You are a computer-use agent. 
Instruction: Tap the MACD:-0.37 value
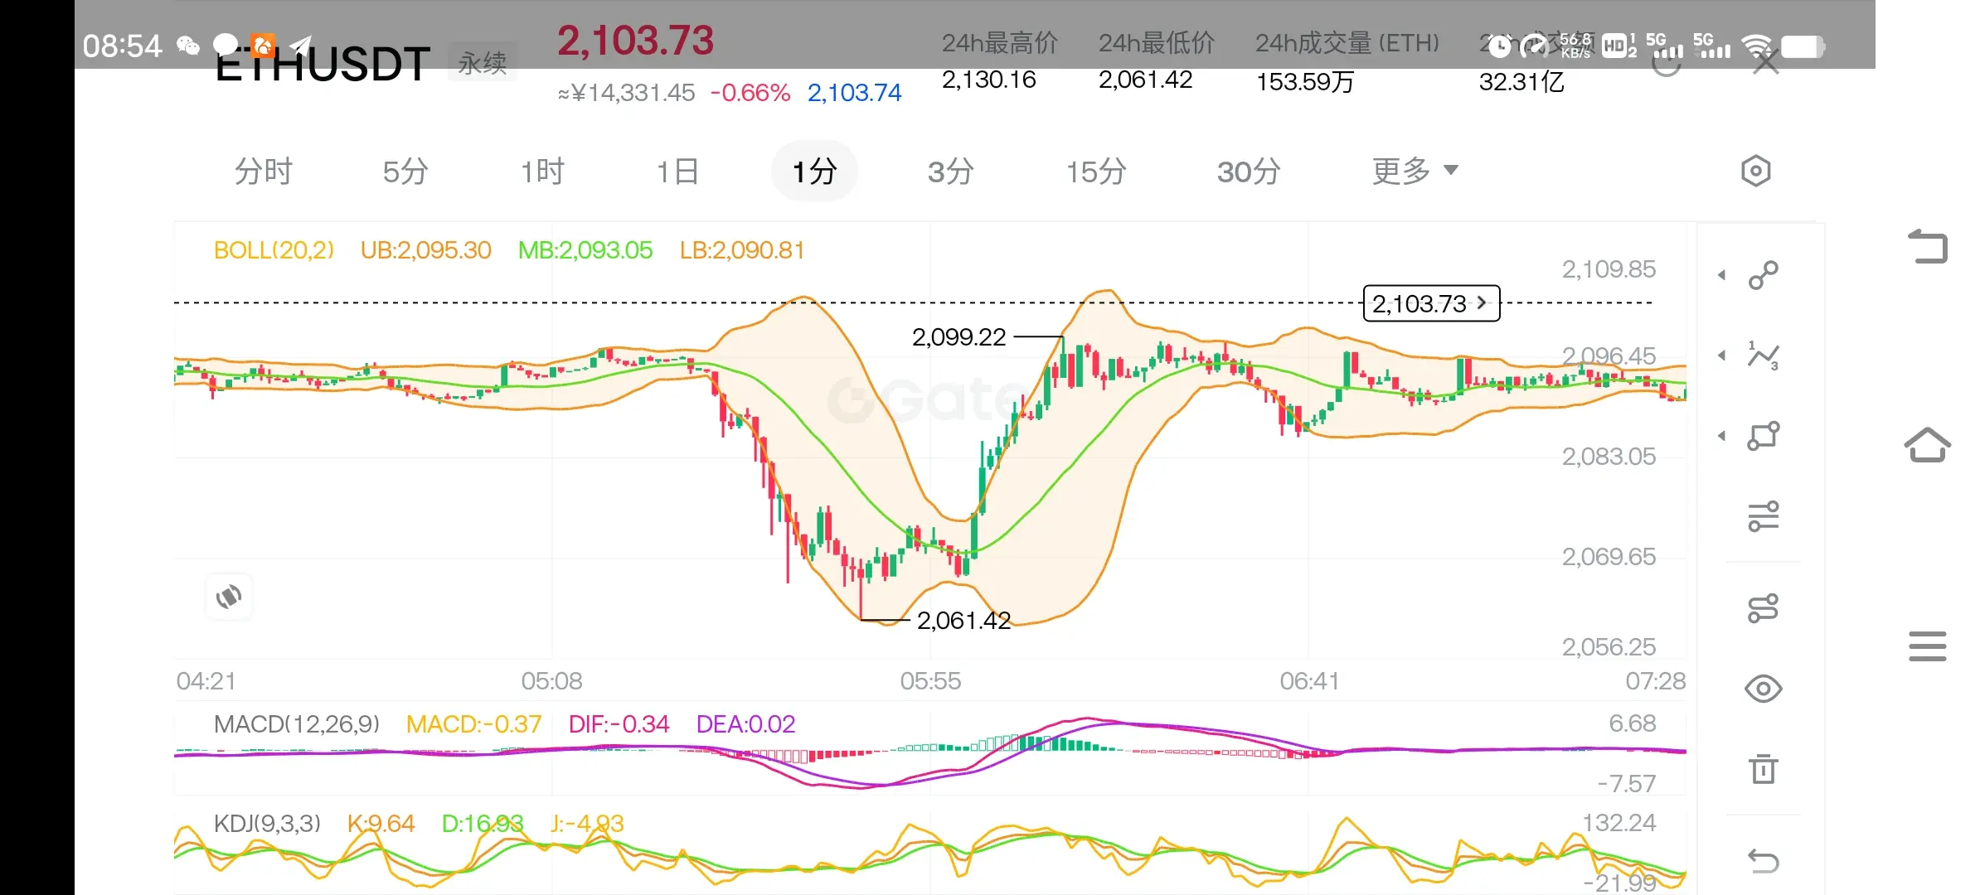(473, 724)
